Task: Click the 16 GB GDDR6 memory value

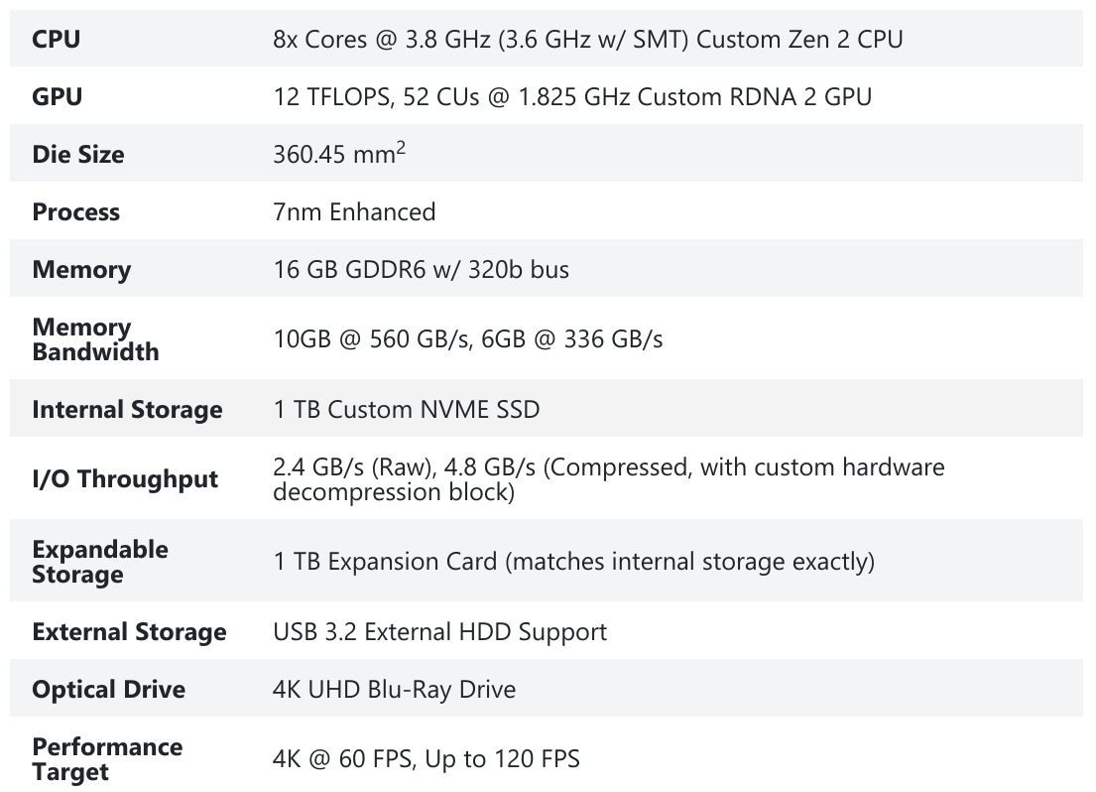Action: coord(421,270)
